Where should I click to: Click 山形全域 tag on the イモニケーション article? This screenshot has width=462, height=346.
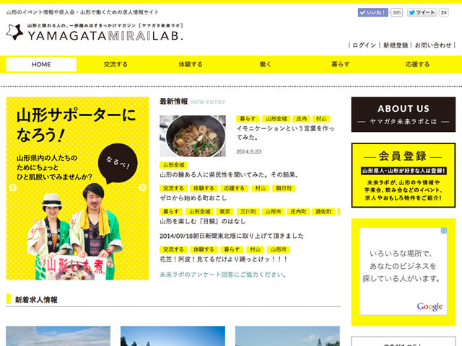tap(276, 119)
